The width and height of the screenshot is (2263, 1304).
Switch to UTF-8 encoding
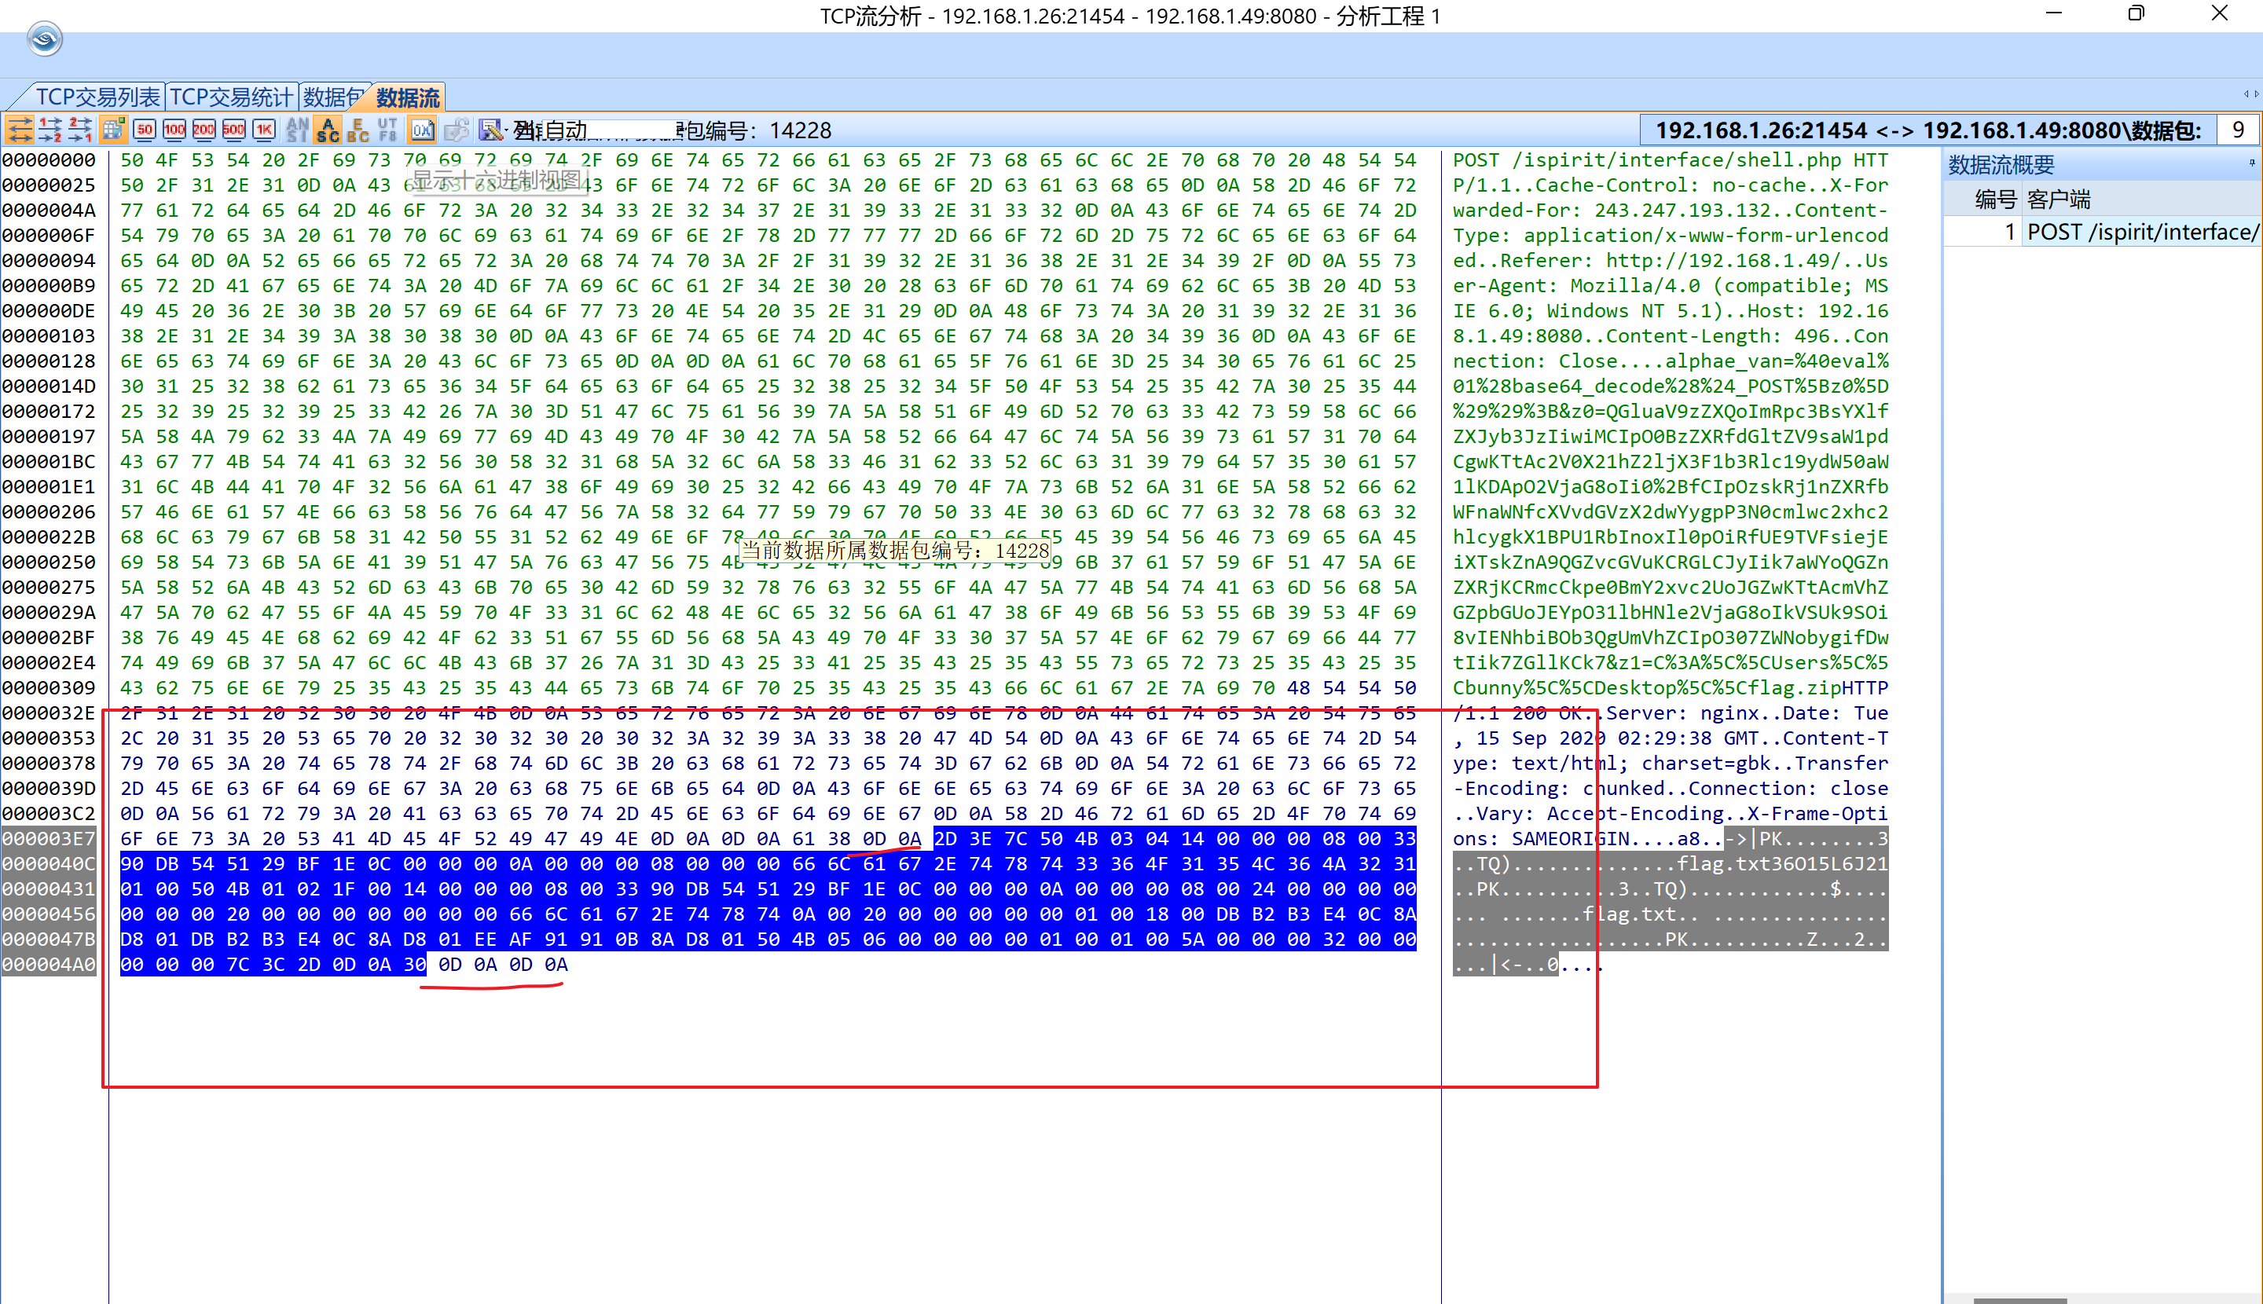click(387, 130)
